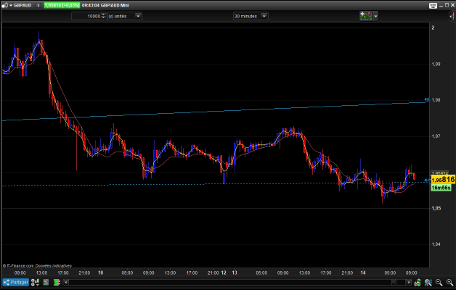
Task: Click the zoom in magnifier icon
Action: [449, 282]
